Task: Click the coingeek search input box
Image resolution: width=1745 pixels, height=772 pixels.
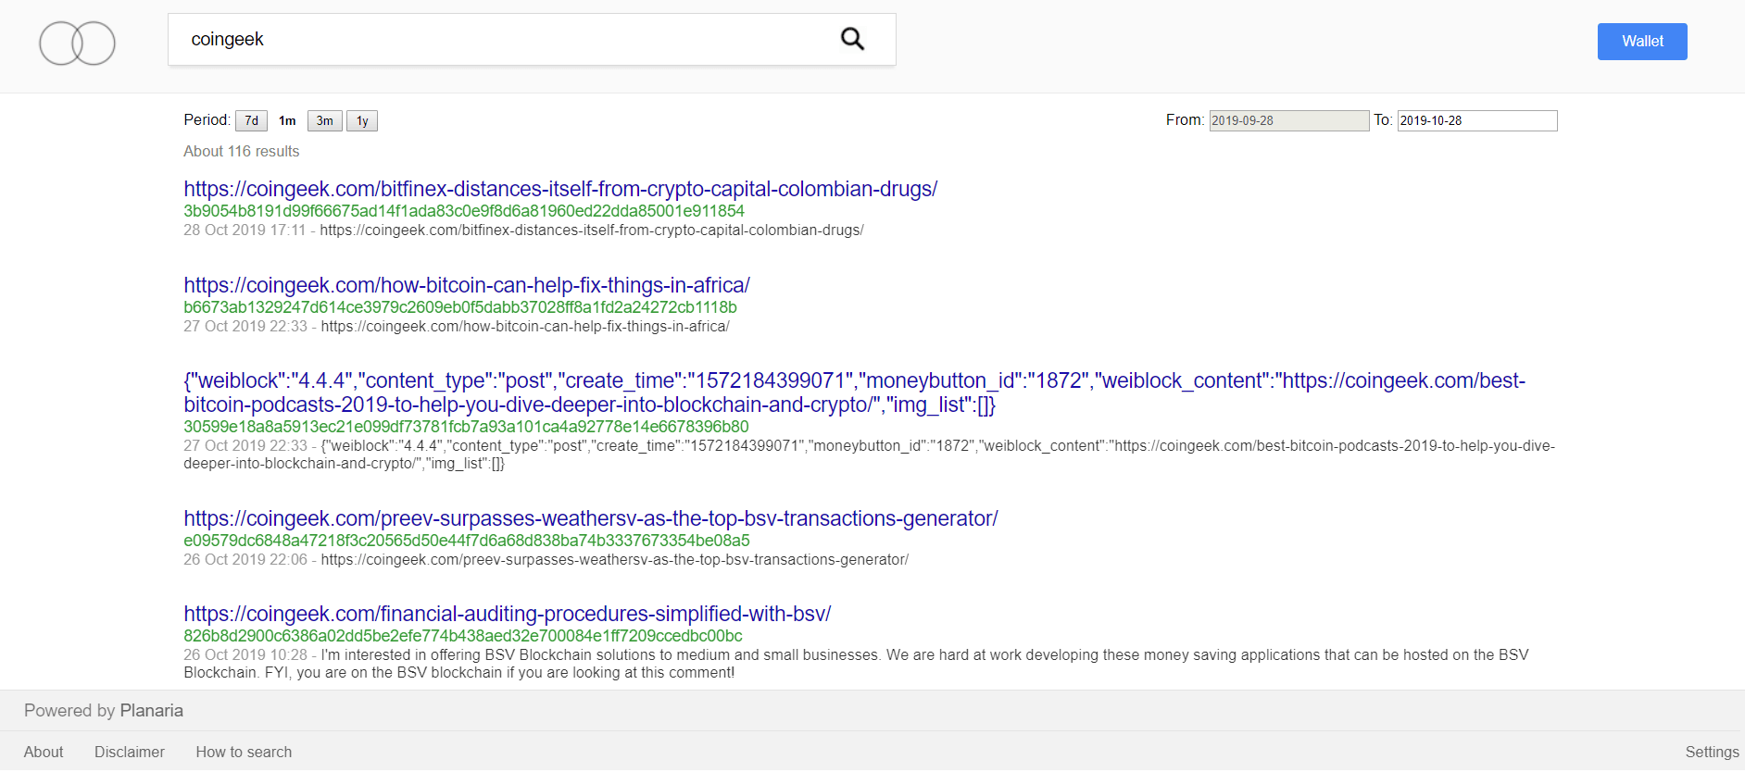Action: 500,40
